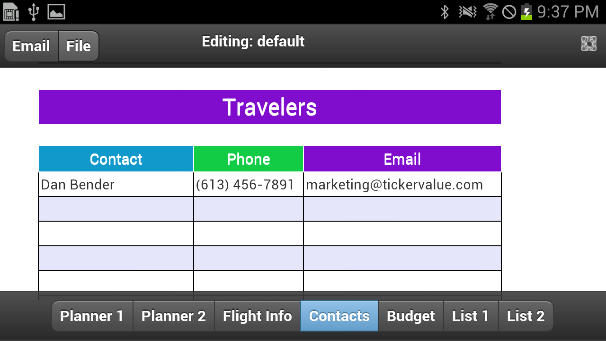
Task: Tap the checkered icon in the top-right corner
Action: click(x=588, y=44)
